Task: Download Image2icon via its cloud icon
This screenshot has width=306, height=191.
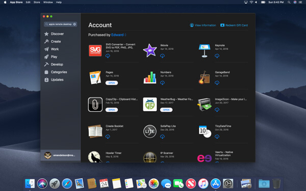Action: pyautogui.click(x=217, y=110)
